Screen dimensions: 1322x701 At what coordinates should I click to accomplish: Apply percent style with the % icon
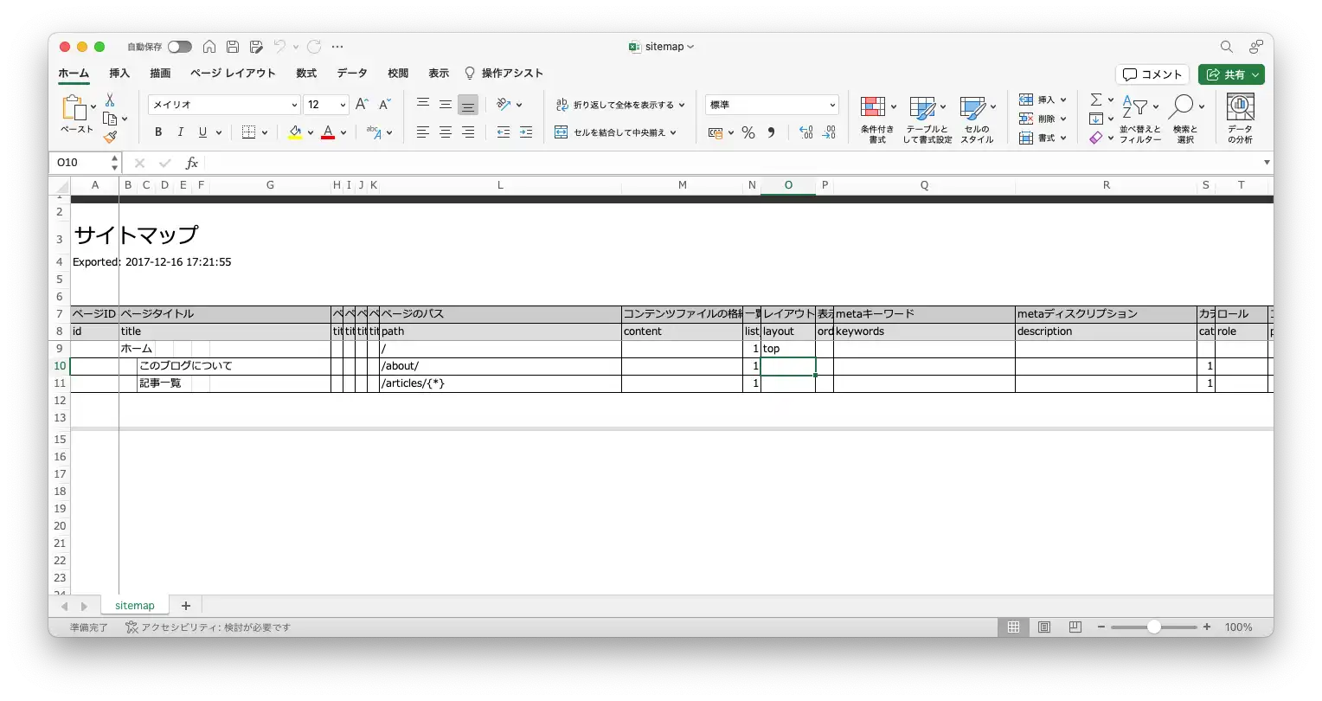[749, 132]
